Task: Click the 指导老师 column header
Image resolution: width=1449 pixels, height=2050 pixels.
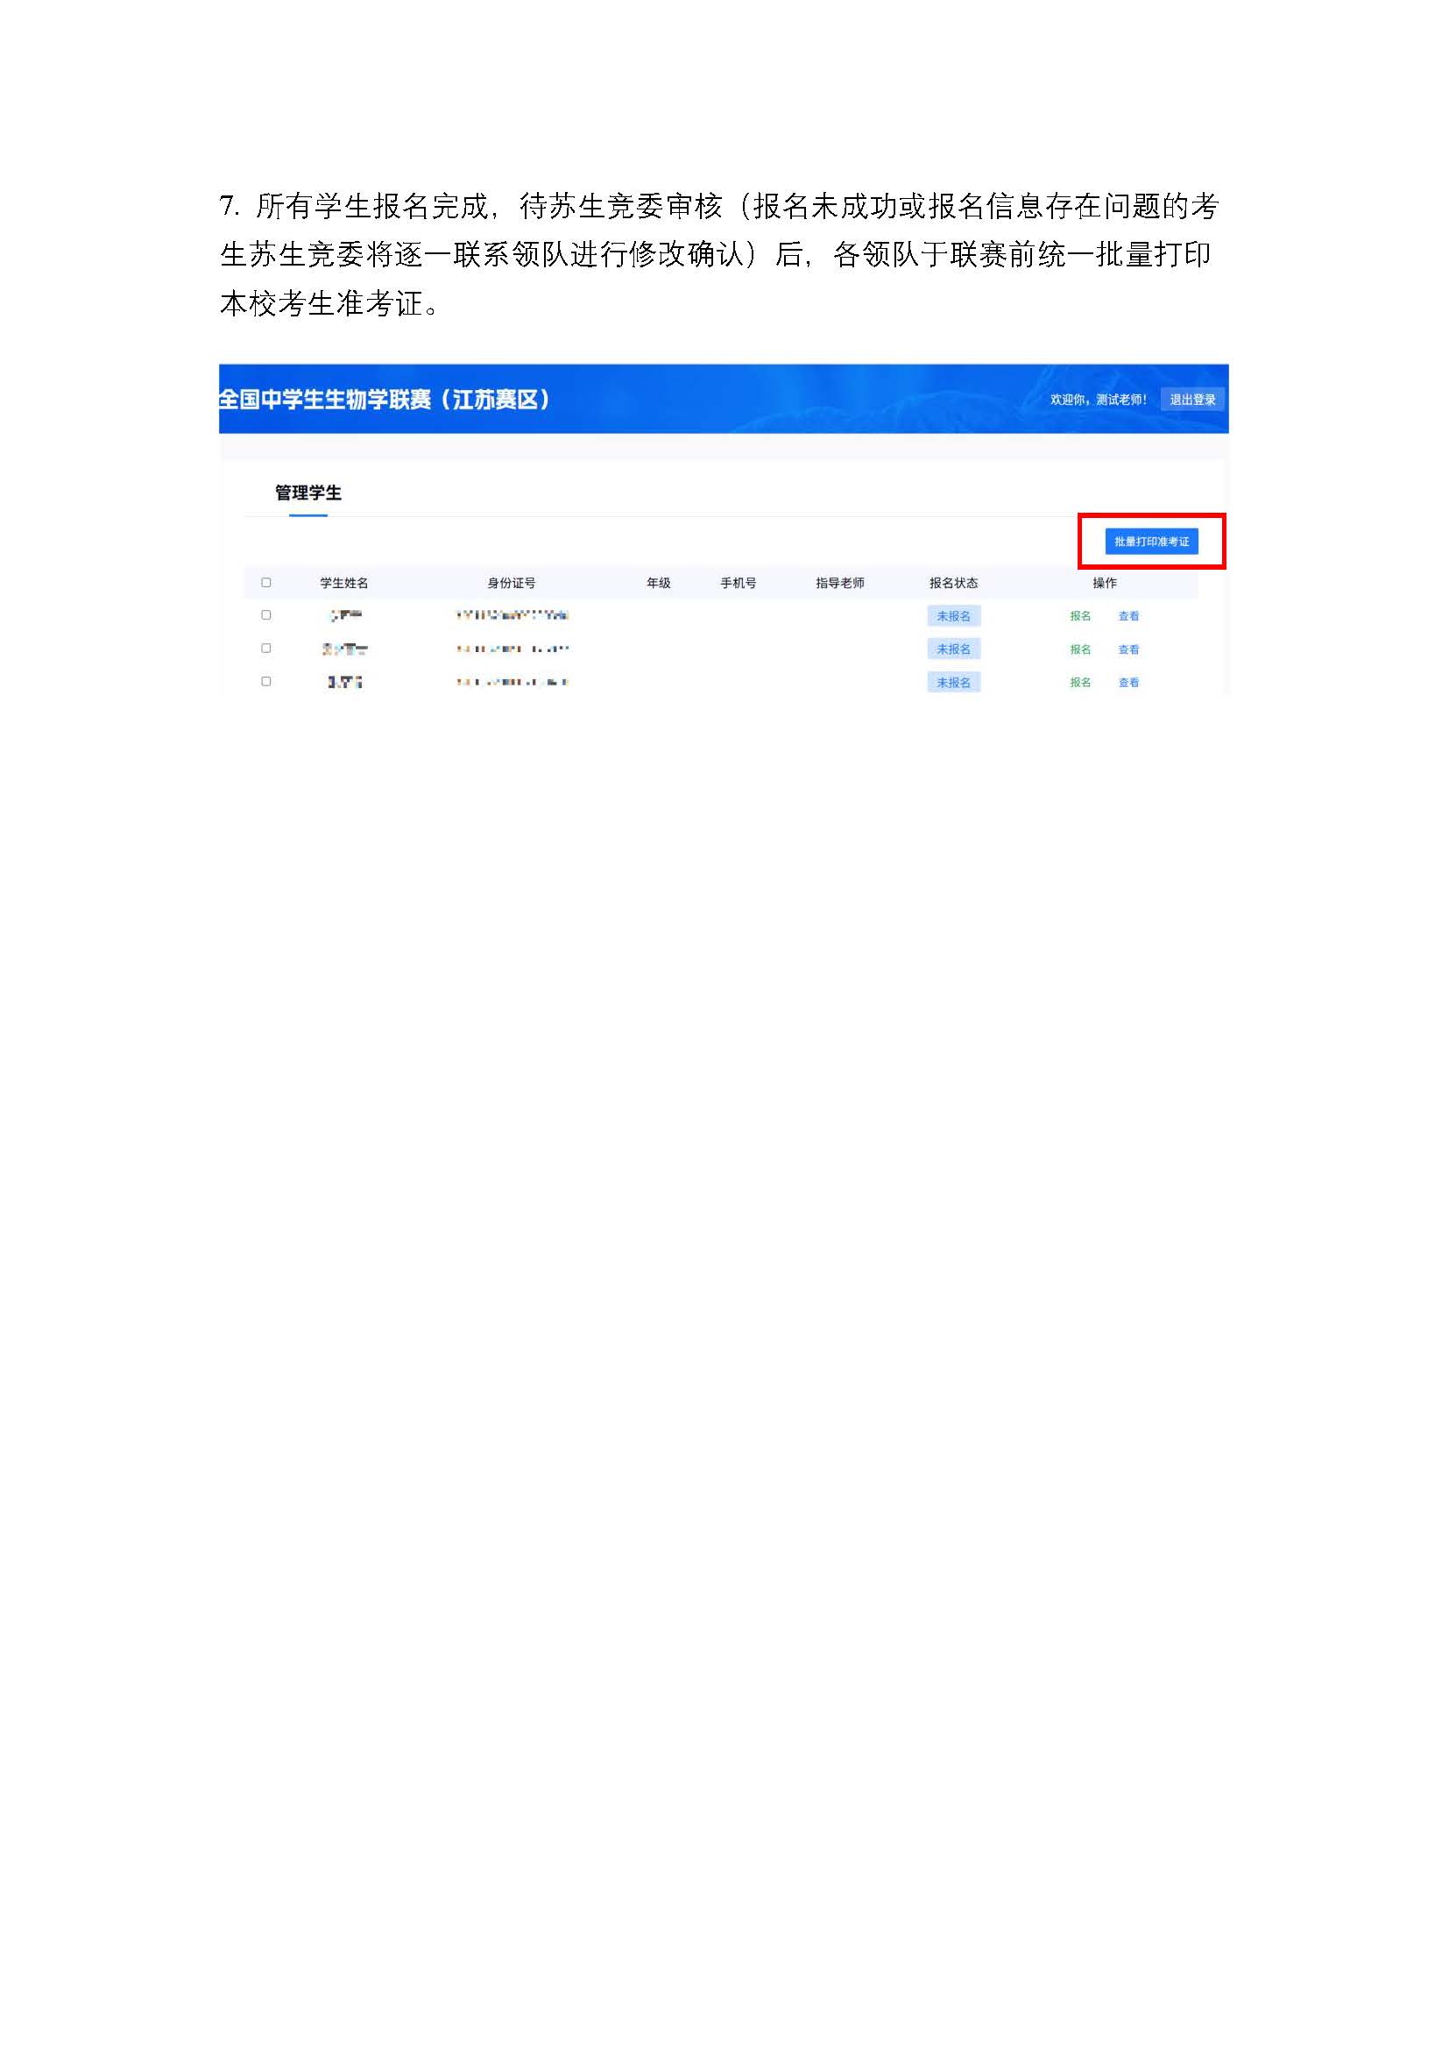Action: point(839,583)
